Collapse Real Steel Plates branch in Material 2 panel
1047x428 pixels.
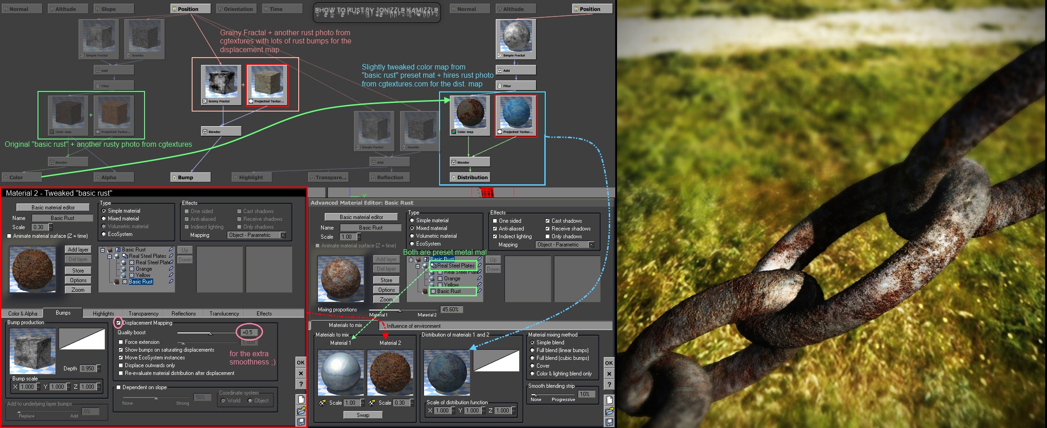(x=110, y=257)
